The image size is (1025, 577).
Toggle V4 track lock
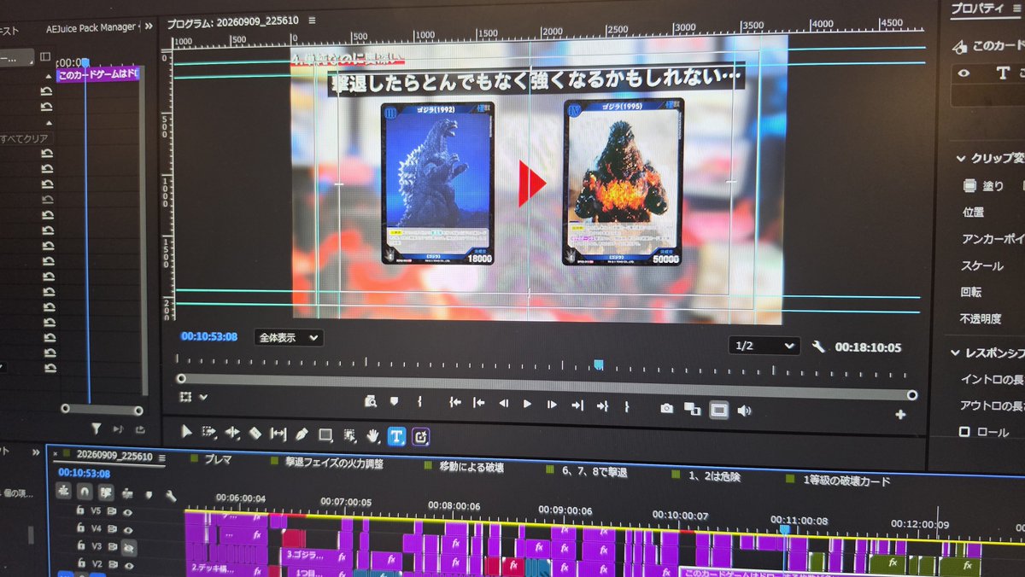tap(80, 529)
